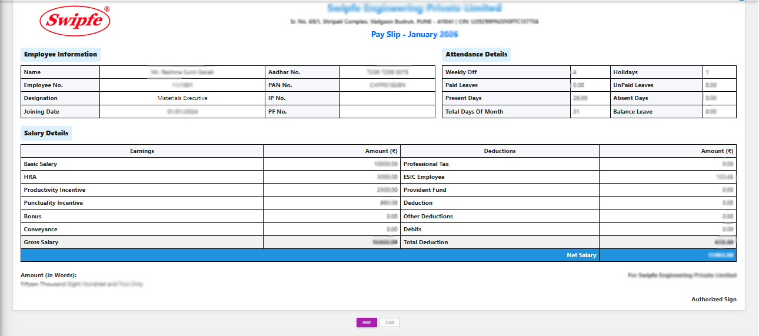Click the white CLOSE button
The width and height of the screenshot is (759, 336).
pyautogui.click(x=390, y=322)
